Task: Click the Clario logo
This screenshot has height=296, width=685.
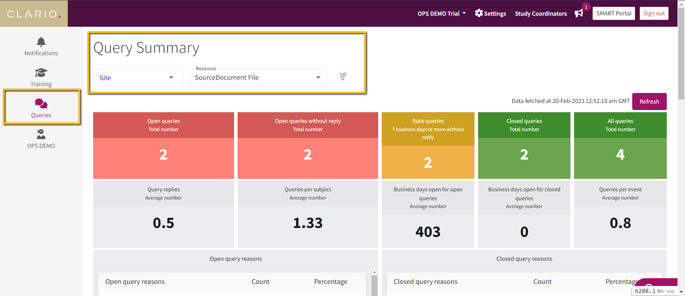Action: click(34, 14)
